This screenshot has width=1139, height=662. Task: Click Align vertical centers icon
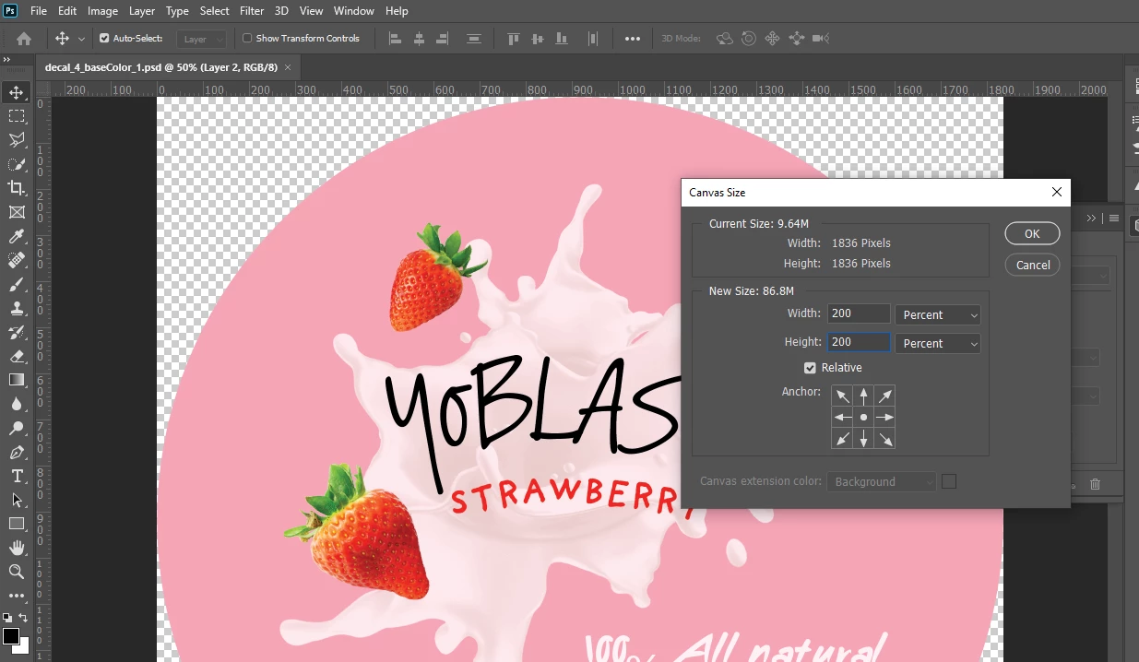click(537, 39)
